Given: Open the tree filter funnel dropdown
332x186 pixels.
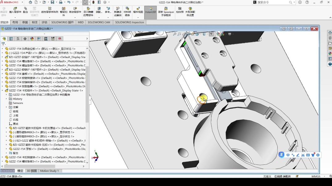Looking at the screenshot, I should (3, 44).
